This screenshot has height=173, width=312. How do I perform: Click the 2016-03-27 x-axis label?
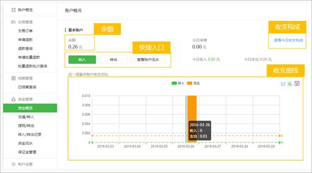212,146
